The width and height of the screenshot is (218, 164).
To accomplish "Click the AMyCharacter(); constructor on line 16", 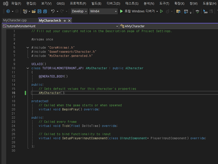I will pyautogui.click(x=52, y=93).
